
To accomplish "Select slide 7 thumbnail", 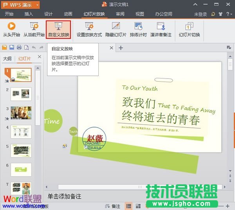I will point(21,188).
